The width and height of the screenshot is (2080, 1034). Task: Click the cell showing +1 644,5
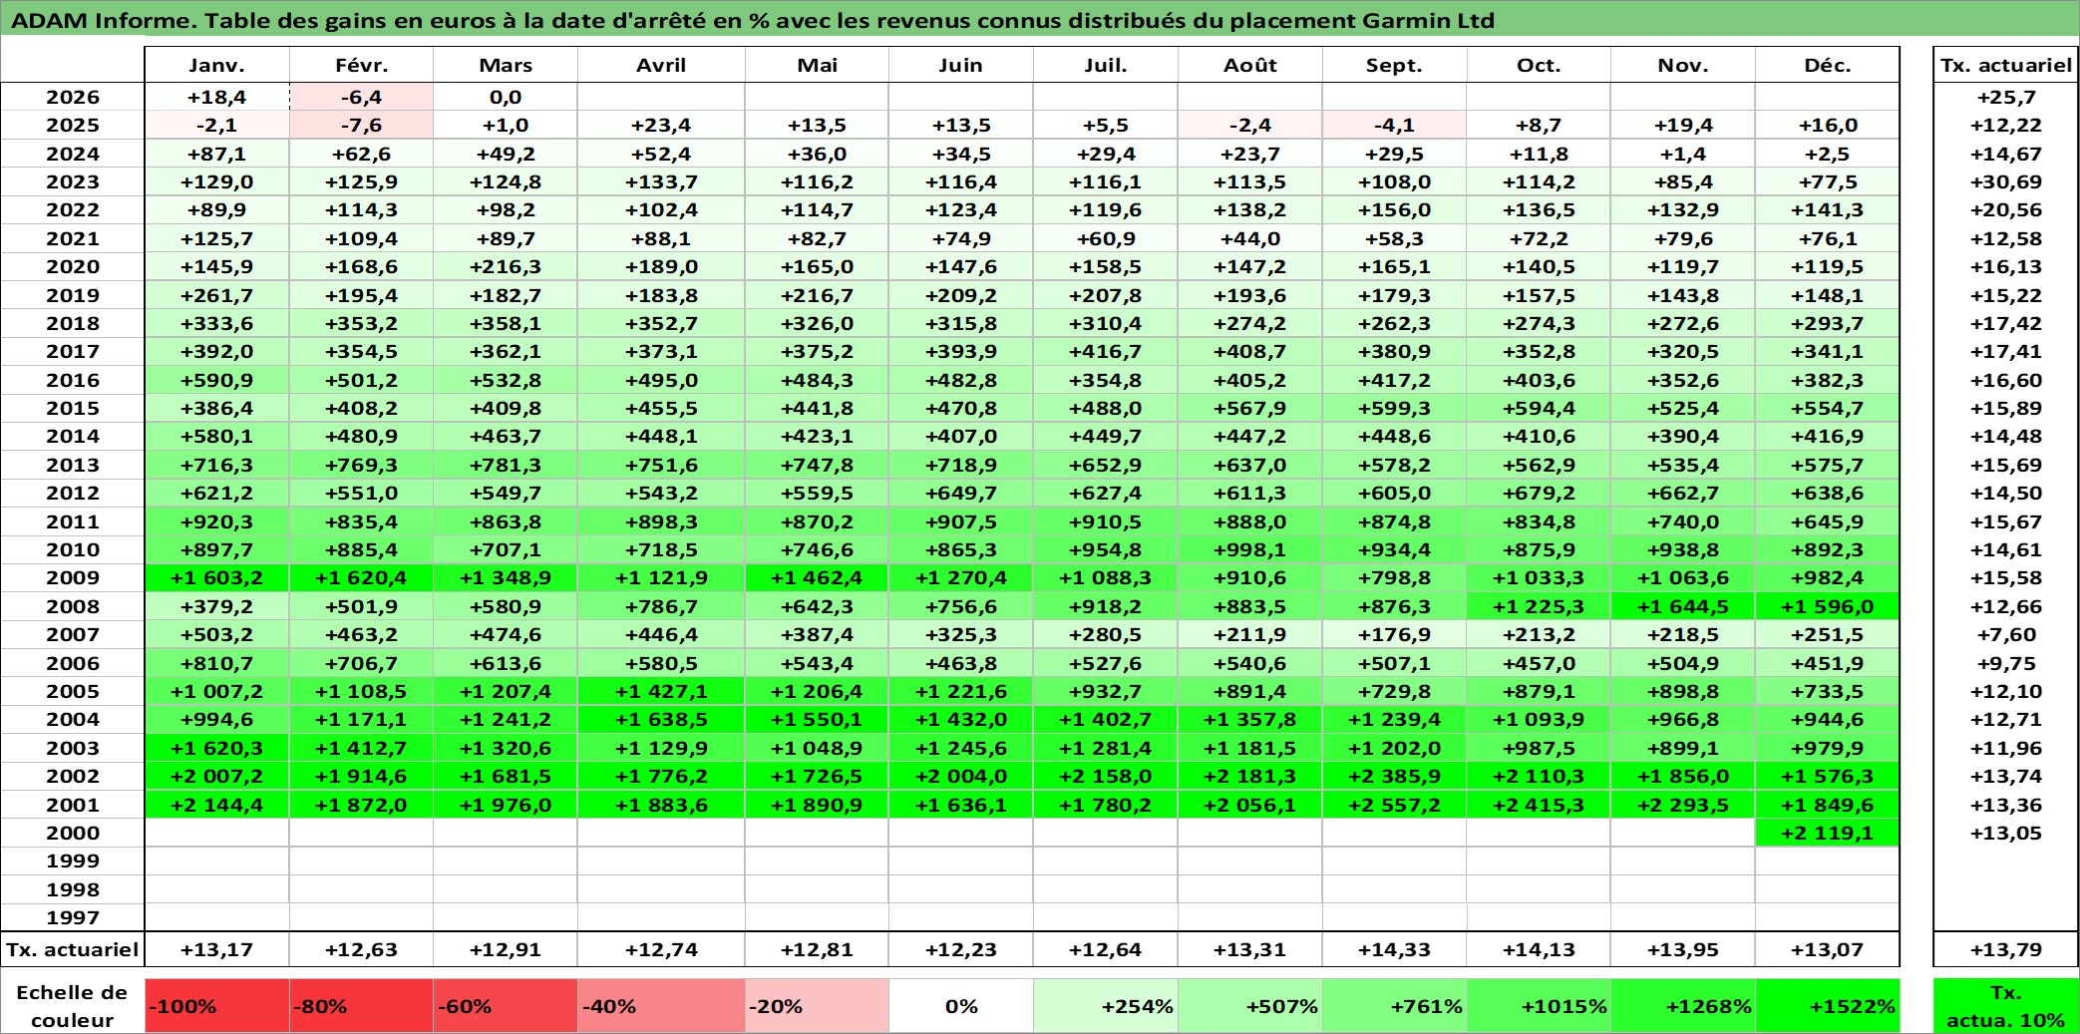(x=1683, y=606)
